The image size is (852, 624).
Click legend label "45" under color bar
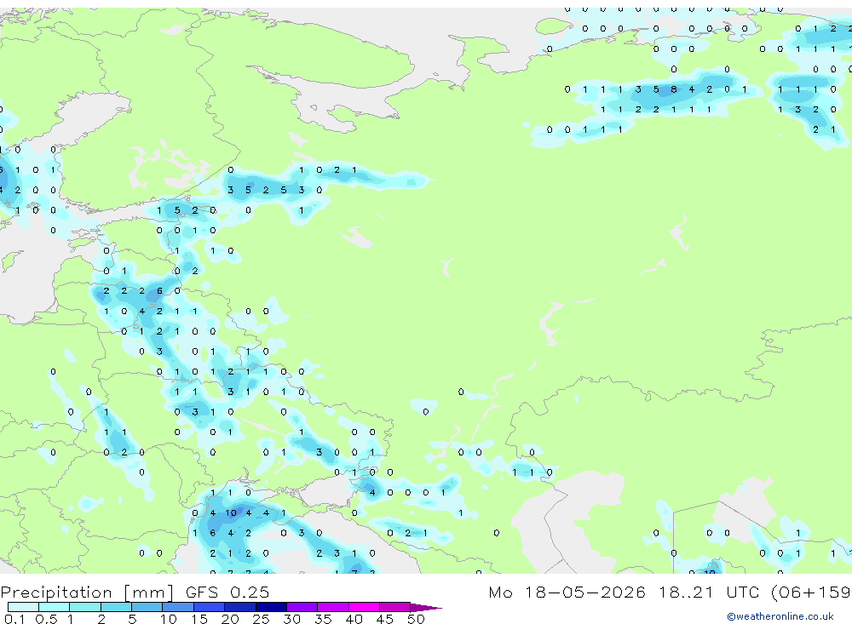point(385,619)
